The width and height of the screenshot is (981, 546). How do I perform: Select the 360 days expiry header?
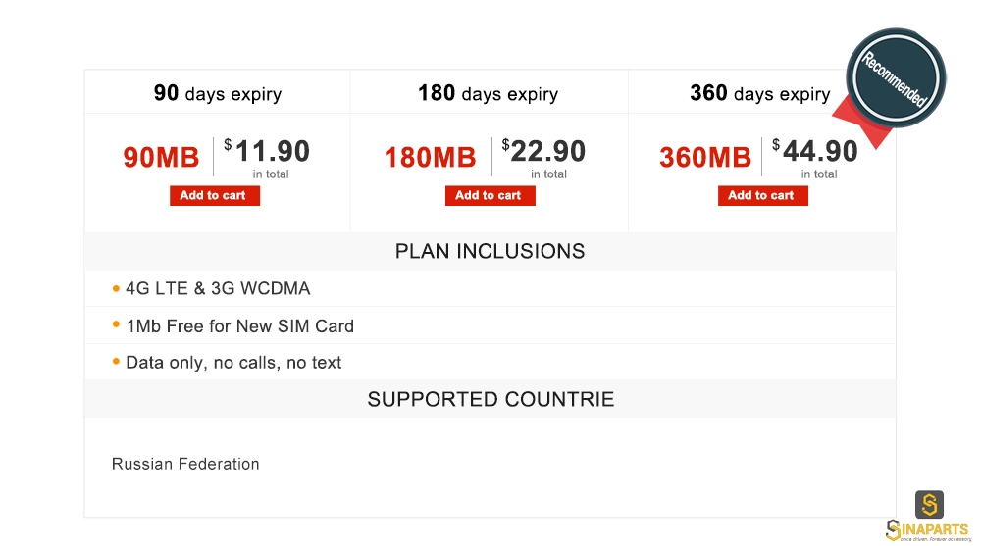click(x=760, y=93)
